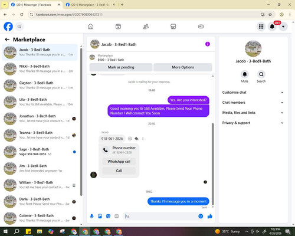Expand the Privacy & support section

click(x=253, y=123)
